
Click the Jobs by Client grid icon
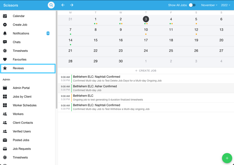[5, 97]
